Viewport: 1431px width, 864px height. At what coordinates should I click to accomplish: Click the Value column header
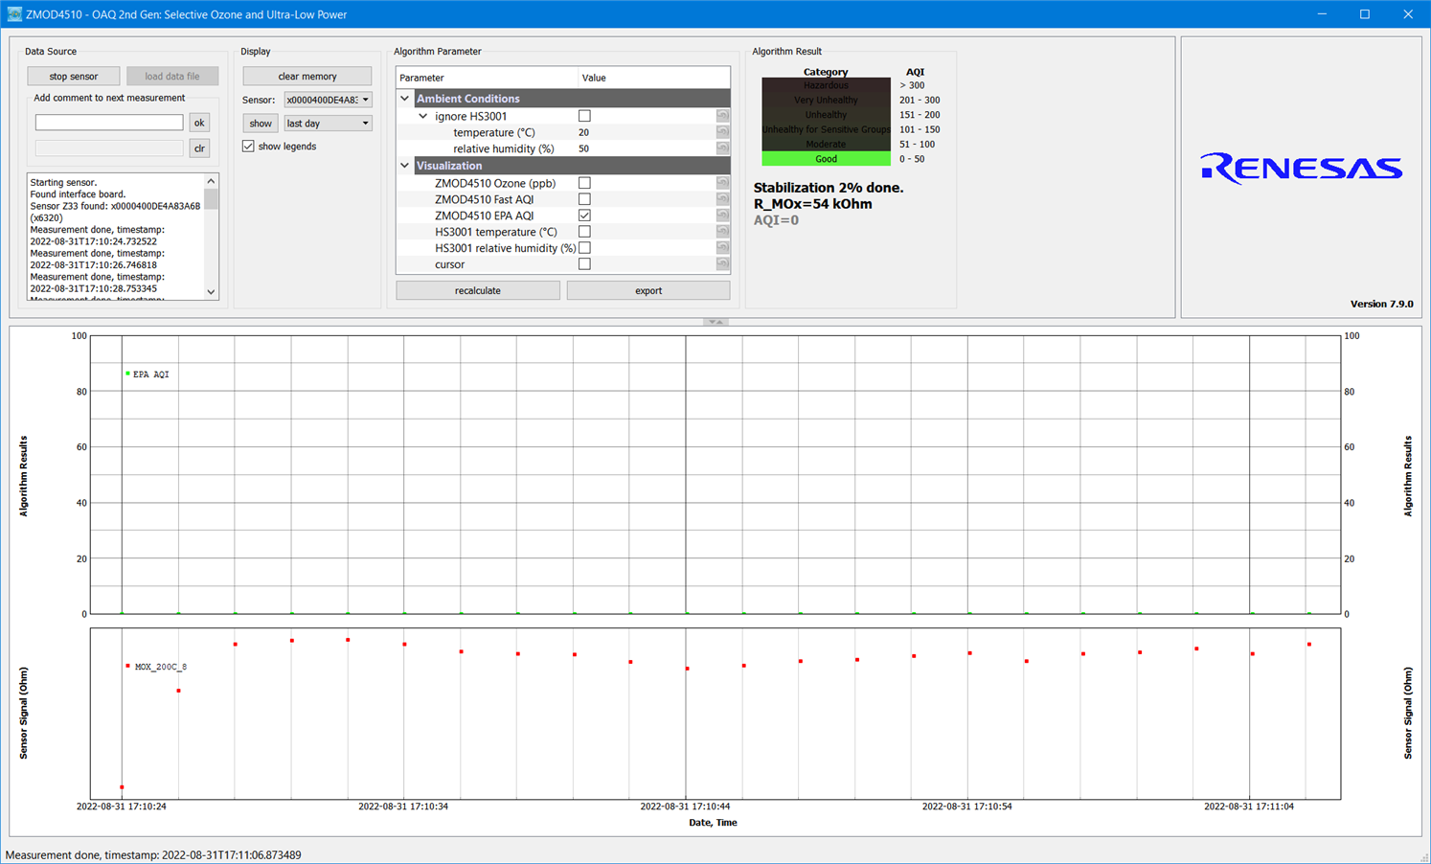coord(654,78)
